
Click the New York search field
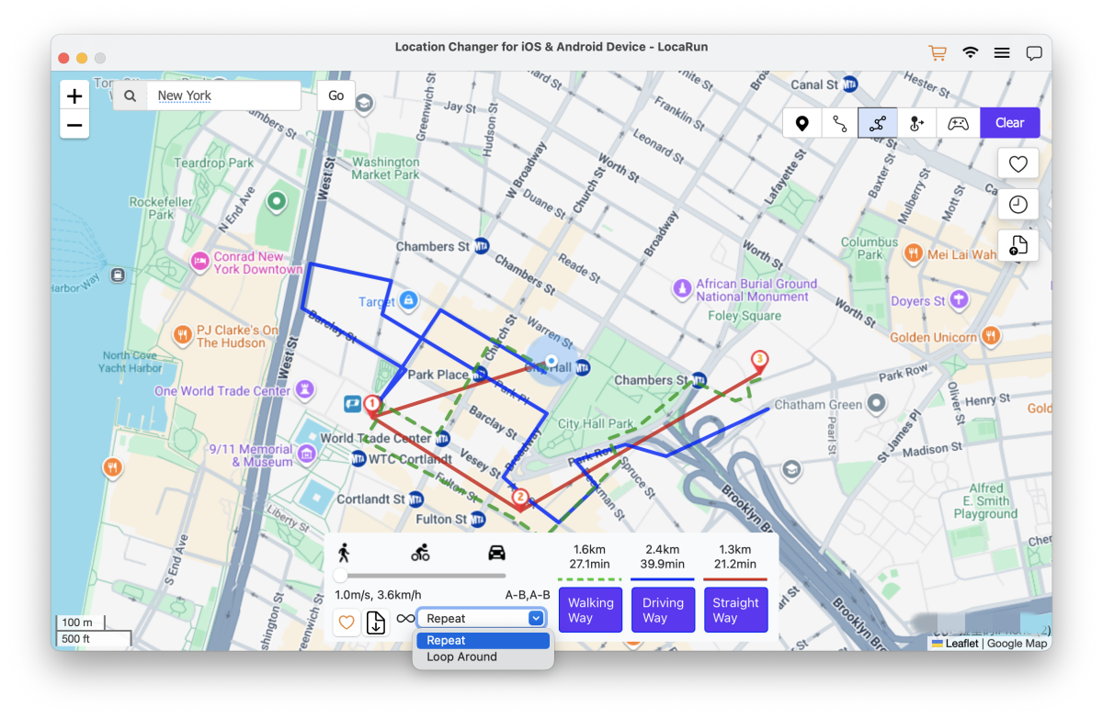pyautogui.click(x=224, y=95)
